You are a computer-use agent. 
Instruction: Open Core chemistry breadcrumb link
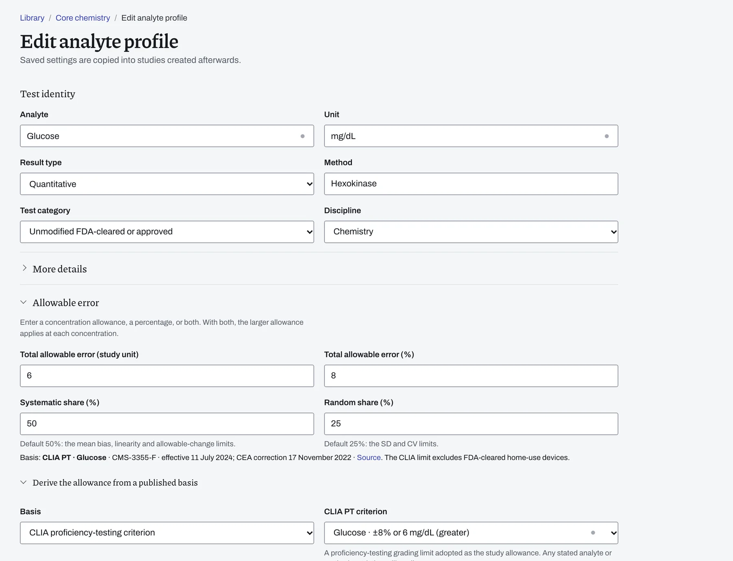83,18
